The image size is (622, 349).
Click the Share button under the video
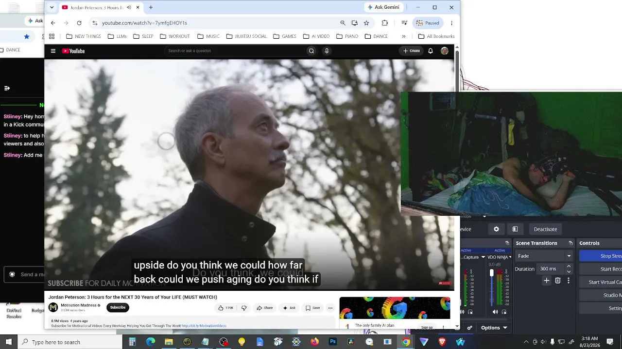[265, 308]
